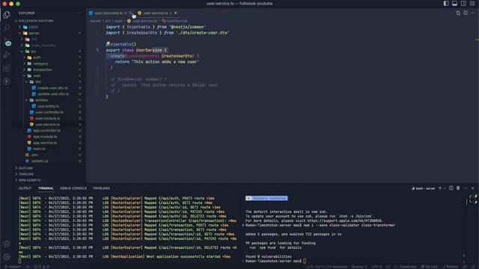Select the bash - server terminal label
Viewport: 479px width, 269px height.
pyautogui.click(x=424, y=188)
